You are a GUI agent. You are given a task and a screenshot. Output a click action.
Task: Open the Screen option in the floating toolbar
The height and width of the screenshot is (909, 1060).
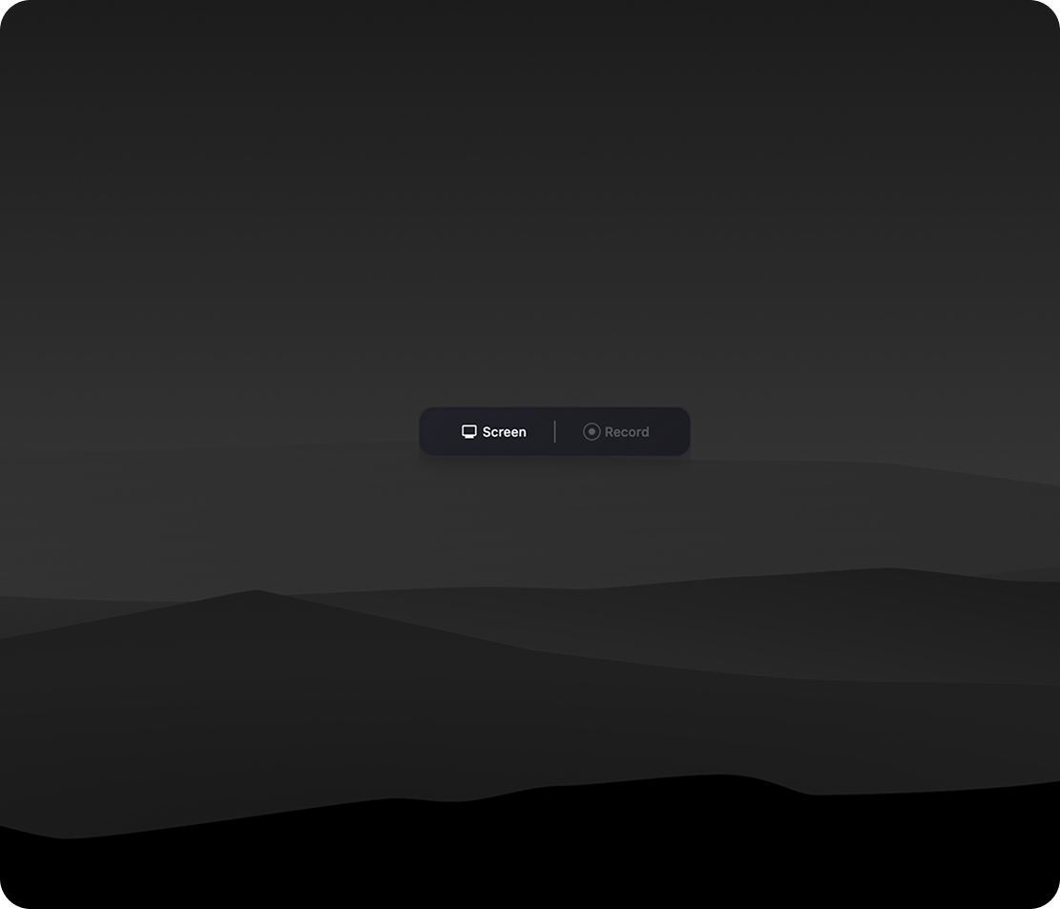[494, 431]
